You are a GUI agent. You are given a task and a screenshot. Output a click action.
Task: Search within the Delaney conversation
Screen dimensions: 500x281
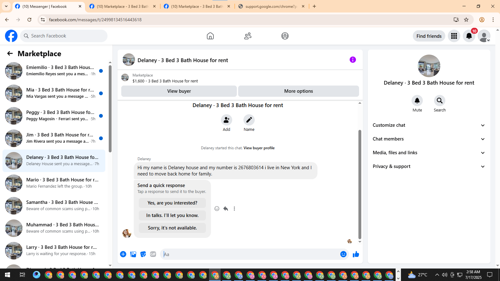point(440,101)
